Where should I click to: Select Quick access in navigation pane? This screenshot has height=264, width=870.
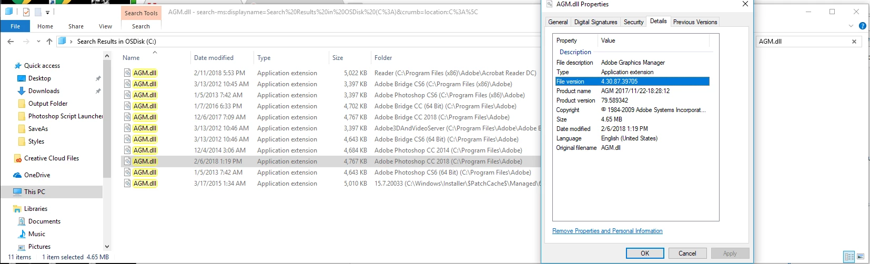42,66
